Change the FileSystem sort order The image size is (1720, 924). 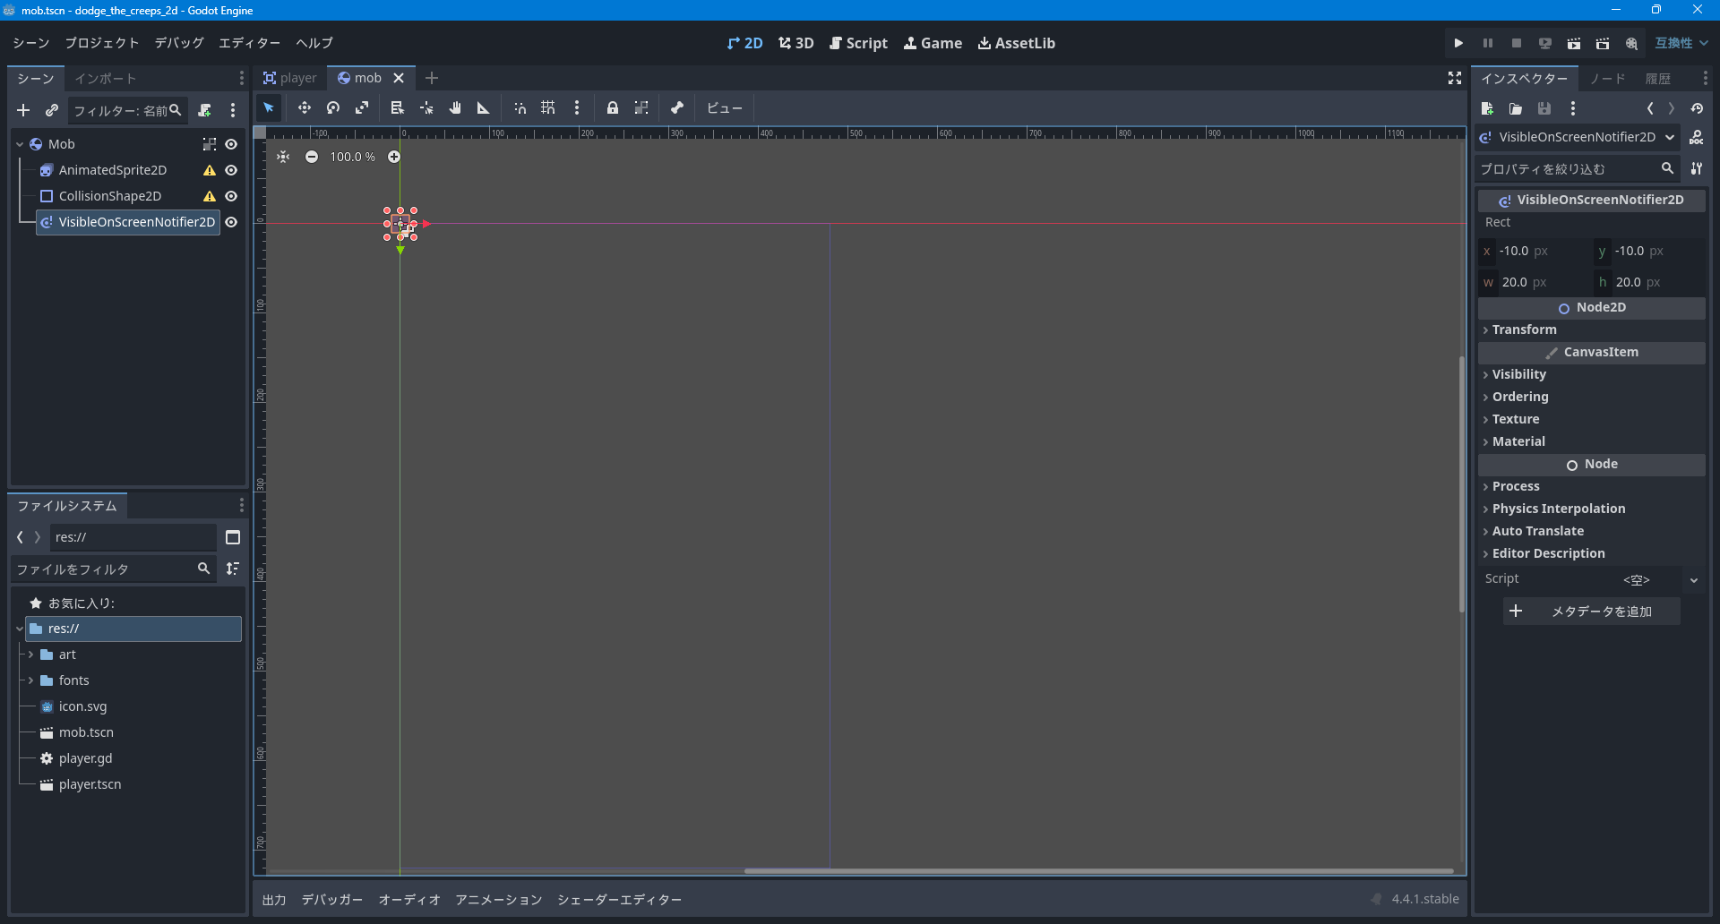[x=233, y=569]
